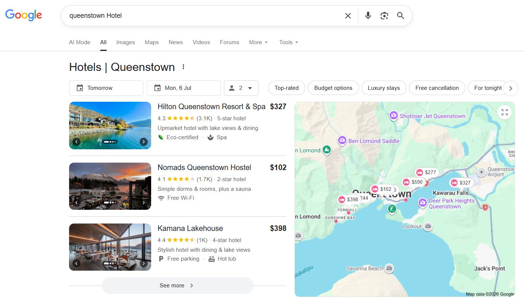Switch to the Maps tab
This screenshot has height=300, width=524.
tap(152, 42)
